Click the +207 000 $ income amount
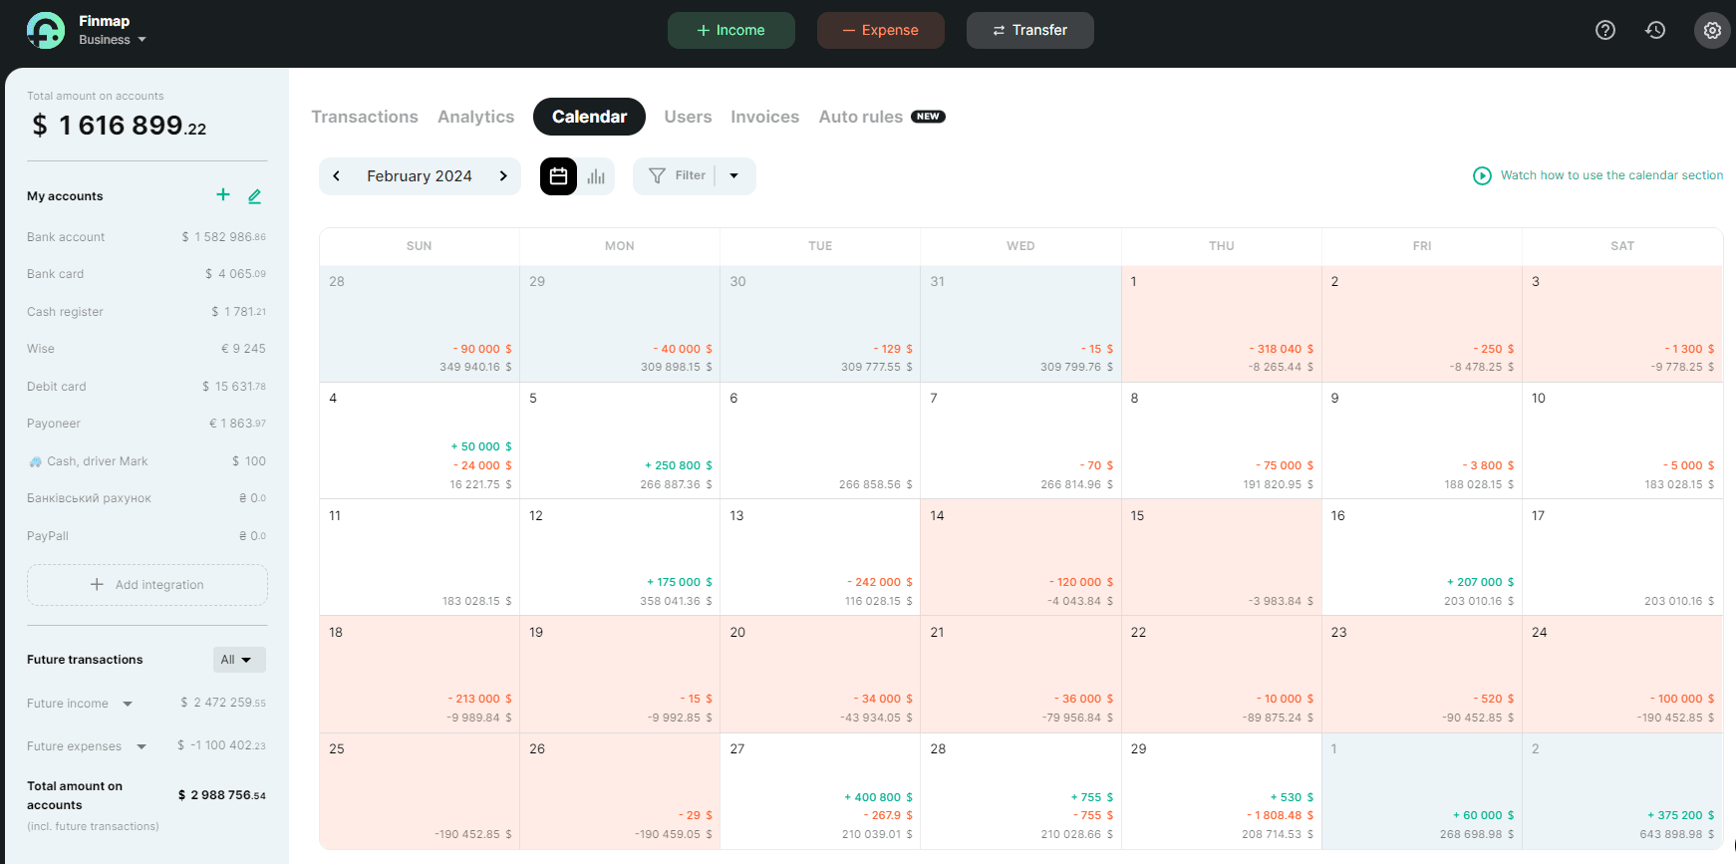 1481,582
